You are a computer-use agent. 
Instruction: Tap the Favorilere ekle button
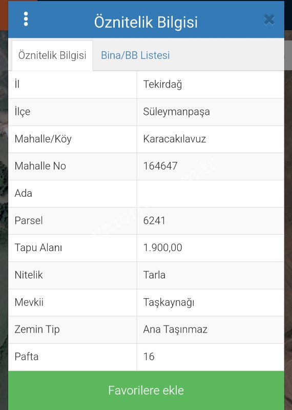[x=146, y=390]
